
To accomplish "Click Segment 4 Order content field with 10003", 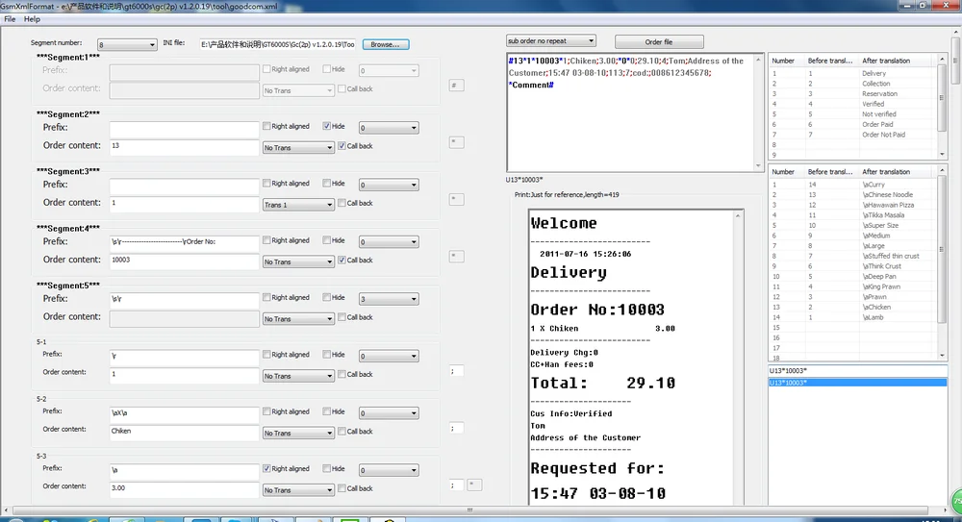I will pos(184,261).
